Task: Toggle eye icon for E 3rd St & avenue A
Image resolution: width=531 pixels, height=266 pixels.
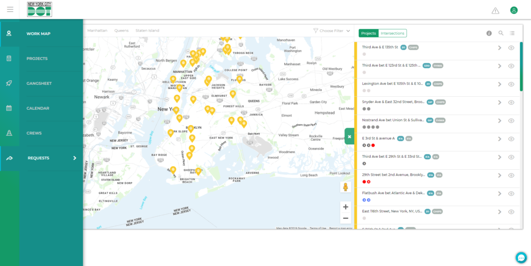Action: pos(511,139)
